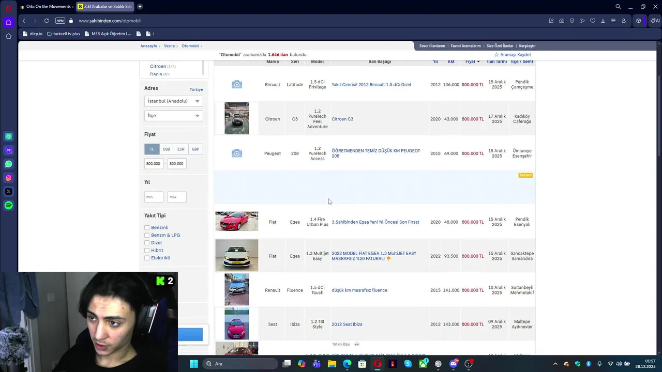Open the Aria AI button
Image resolution: width=662 pixels, height=372 pixels.
[655, 21]
